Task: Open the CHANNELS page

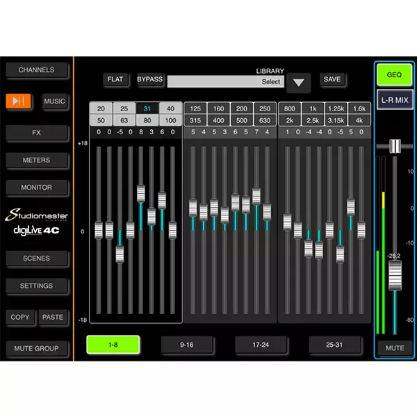Action: point(36,70)
